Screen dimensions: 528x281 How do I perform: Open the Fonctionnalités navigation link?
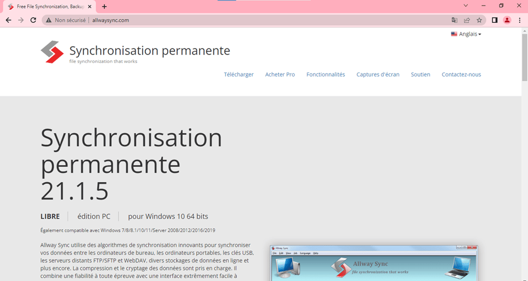326,75
